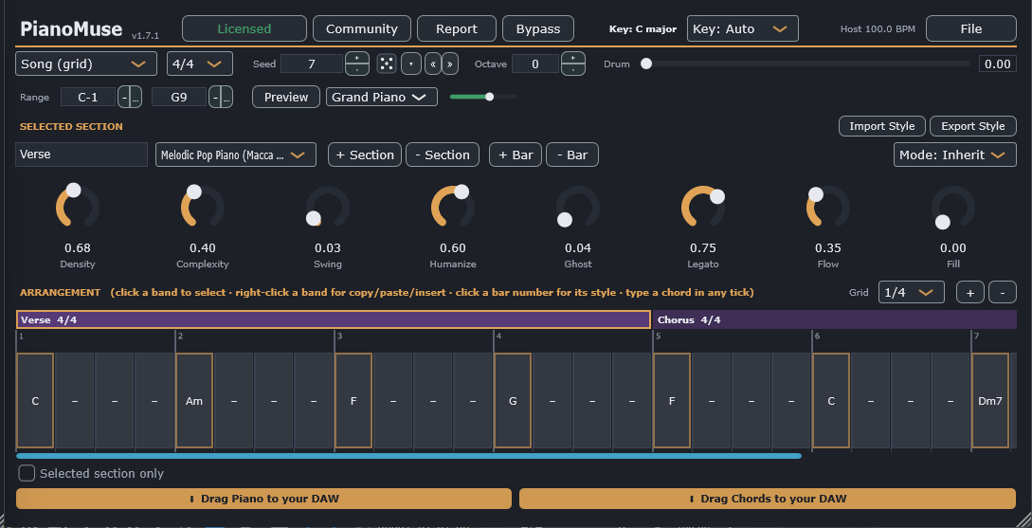
Task: Open the Key: Auto dropdown
Action: [742, 29]
